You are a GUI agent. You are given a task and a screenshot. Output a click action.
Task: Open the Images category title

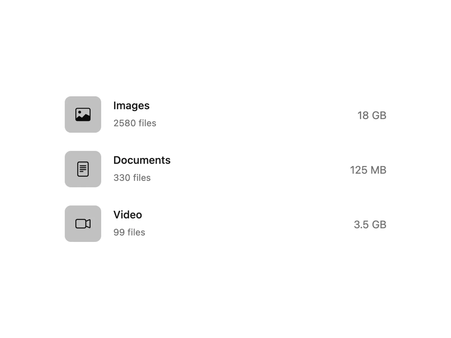pos(131,106)
